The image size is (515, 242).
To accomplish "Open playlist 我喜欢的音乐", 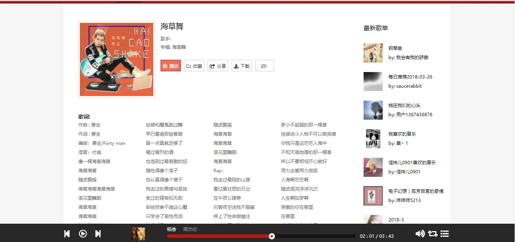I will pyautogui.click(x=402, y=134).
